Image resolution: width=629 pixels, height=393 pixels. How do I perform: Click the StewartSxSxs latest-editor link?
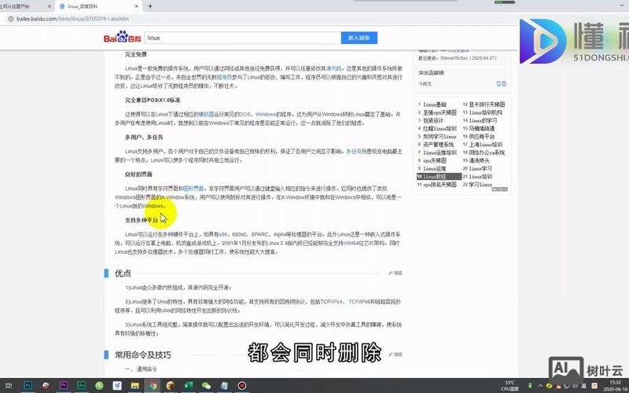click(454, 58)
